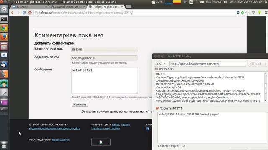Image resolution: width=268 pixels, height=150 pixels.
Task: Open the weather indicator 23 °C
Action: click(x=157, y=2)
